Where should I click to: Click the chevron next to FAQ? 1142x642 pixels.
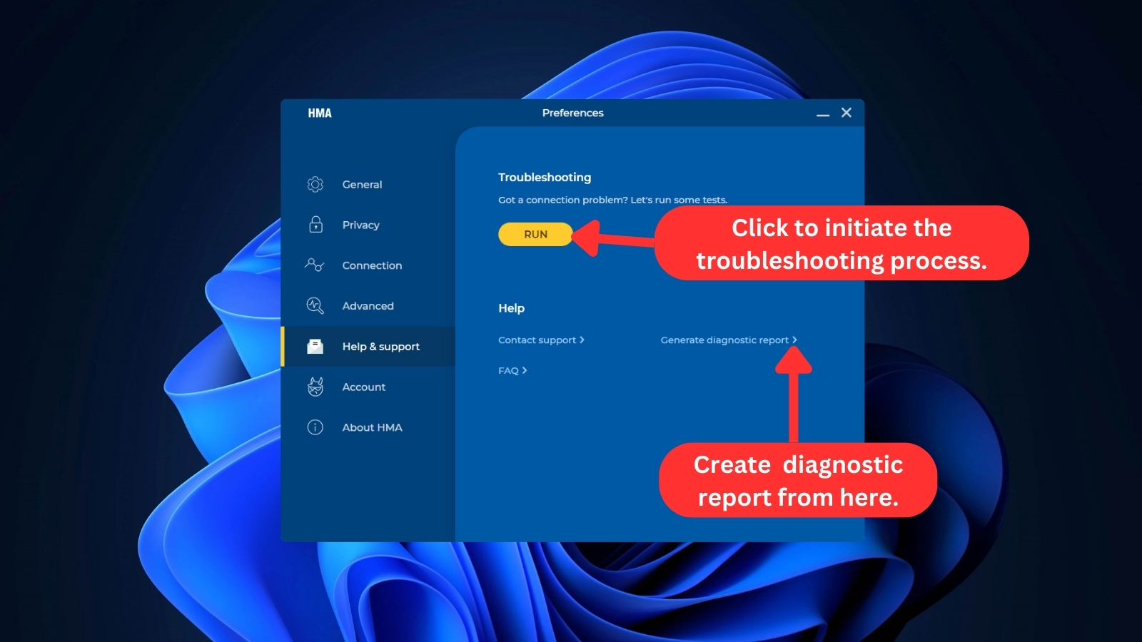[x=525, y=371]
